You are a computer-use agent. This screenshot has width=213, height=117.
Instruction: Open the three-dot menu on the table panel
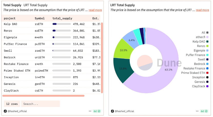(90, 111)
